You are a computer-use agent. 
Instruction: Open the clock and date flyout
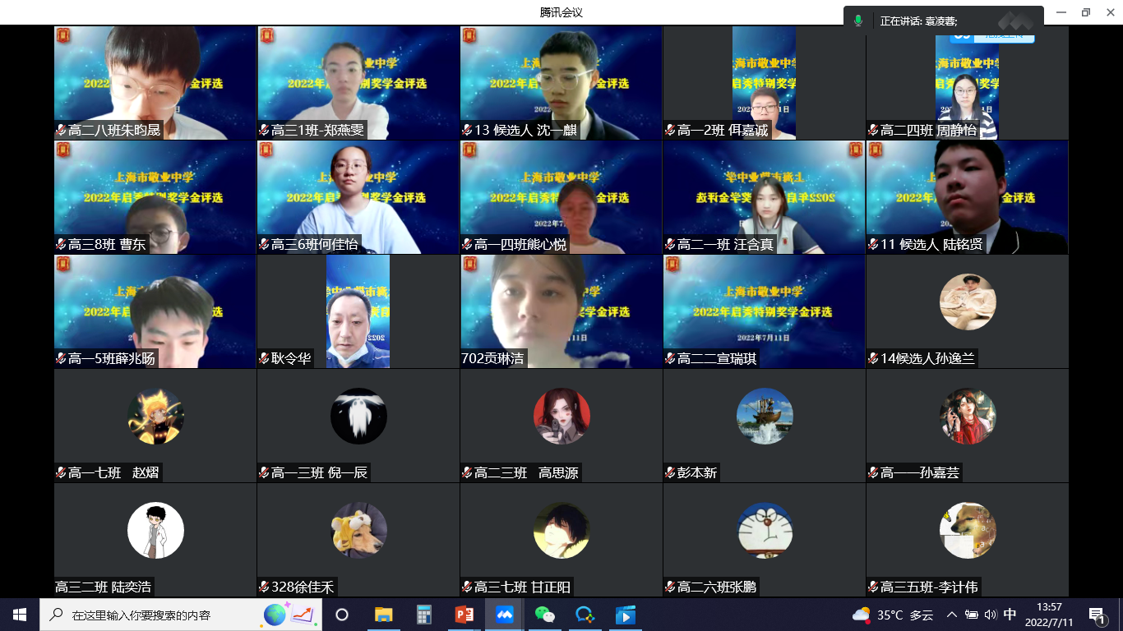click(1049, 615)
